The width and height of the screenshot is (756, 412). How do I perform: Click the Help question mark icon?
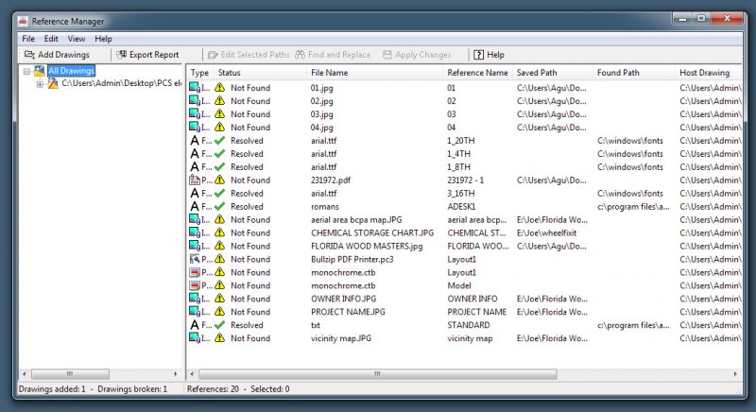tap(477, 55)
